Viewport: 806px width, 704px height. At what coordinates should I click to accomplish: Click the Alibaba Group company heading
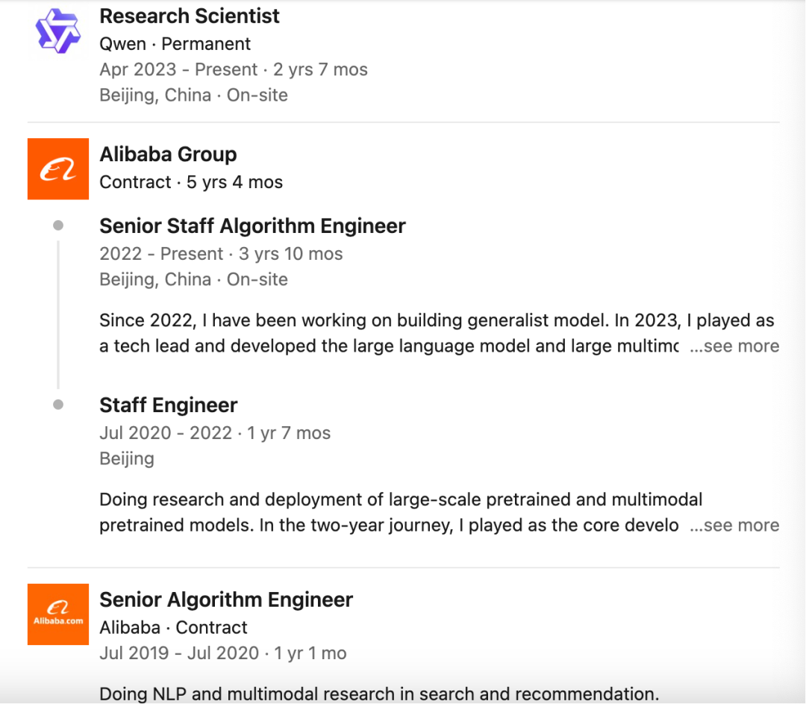click(168, 155)
